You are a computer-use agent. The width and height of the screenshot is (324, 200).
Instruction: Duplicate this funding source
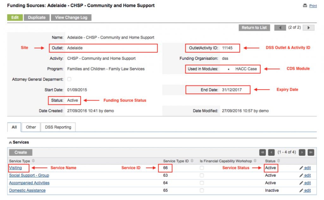point(36,17)
